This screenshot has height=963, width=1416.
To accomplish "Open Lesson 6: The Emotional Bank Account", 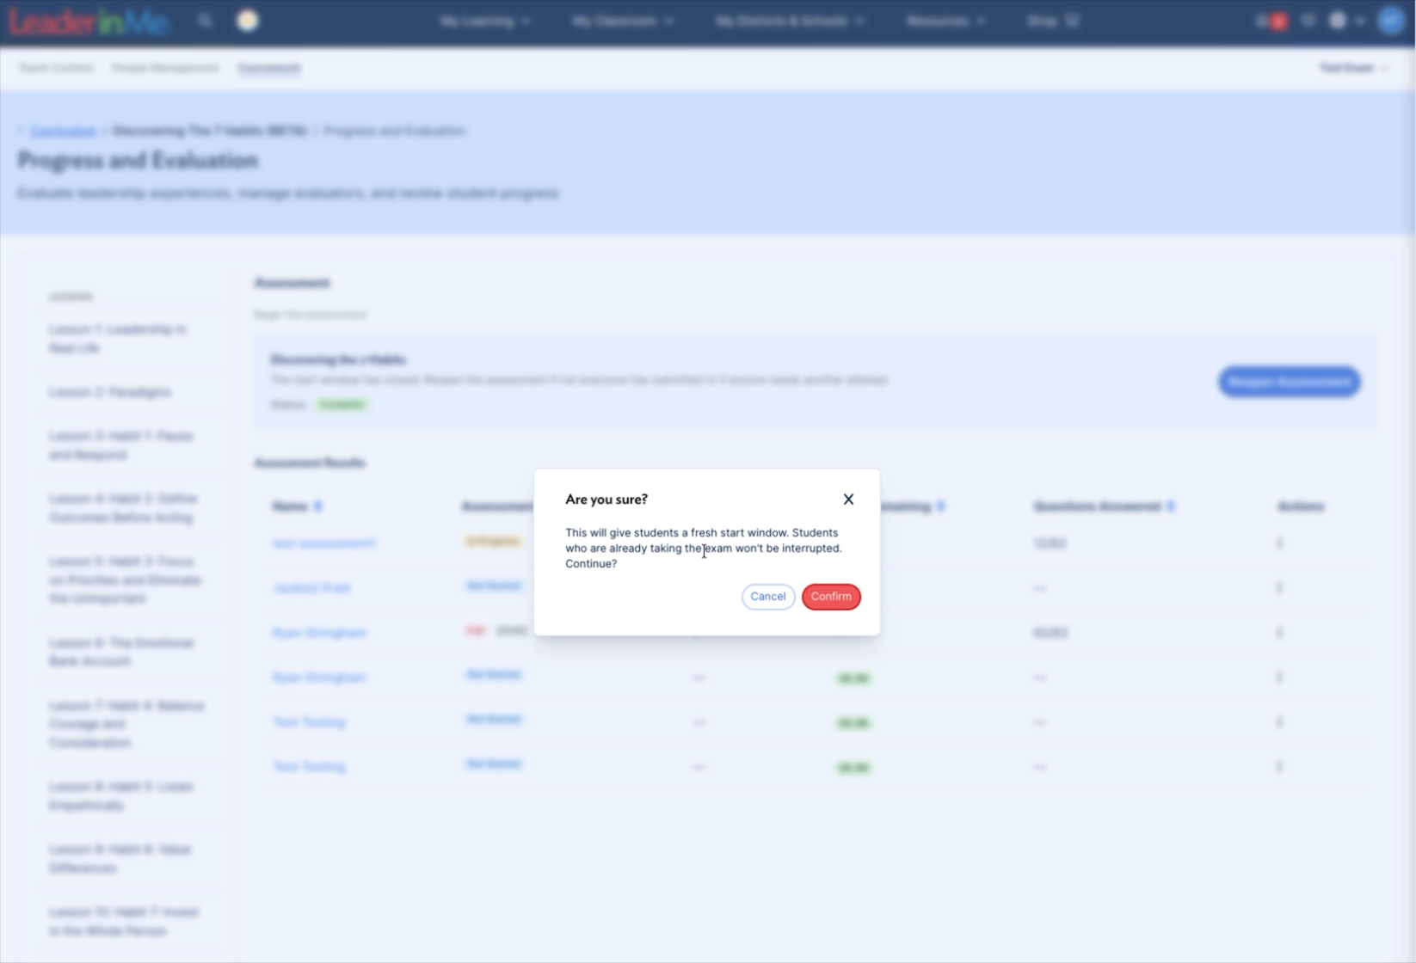I will pyautogui.click(x=121, y=652).
